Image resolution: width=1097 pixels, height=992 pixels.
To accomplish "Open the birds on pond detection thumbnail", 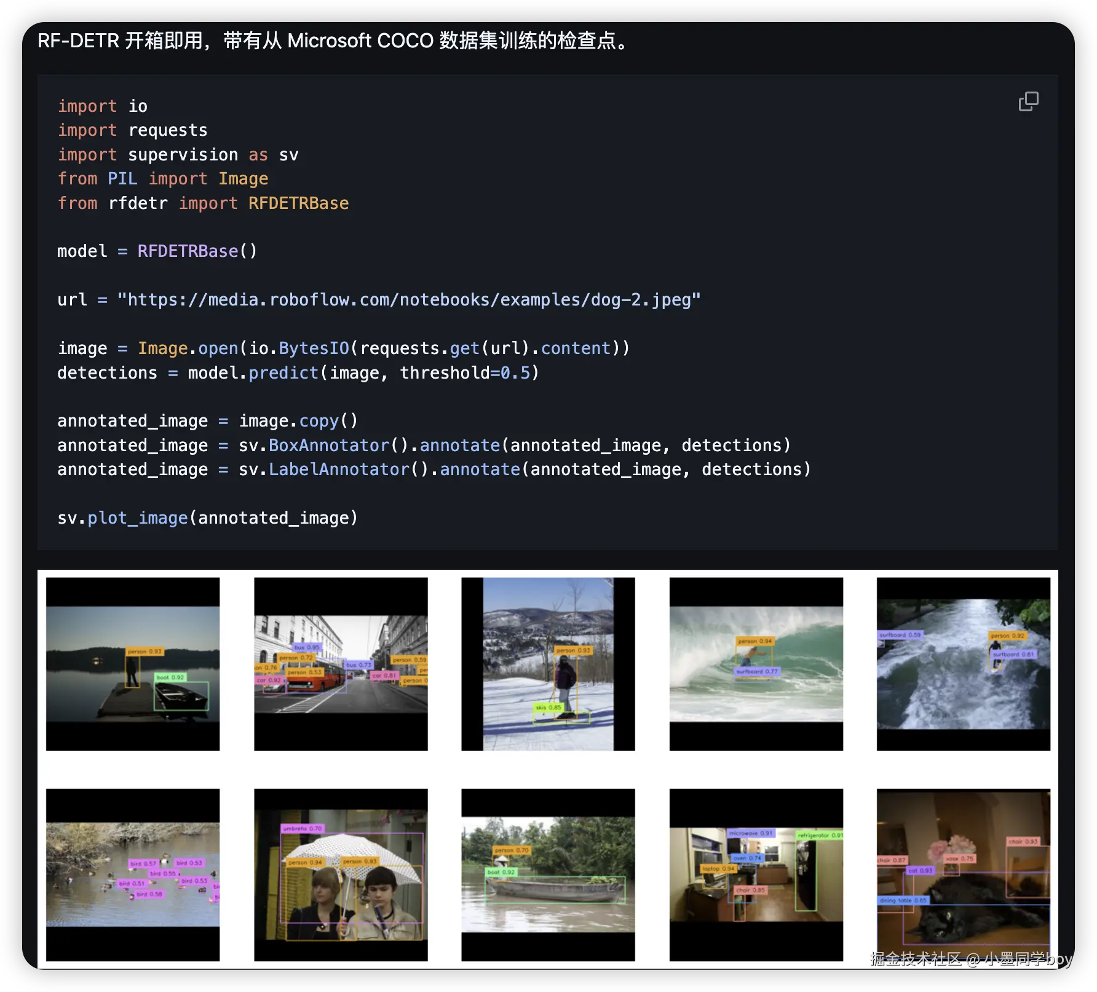I will click(133, 875).
